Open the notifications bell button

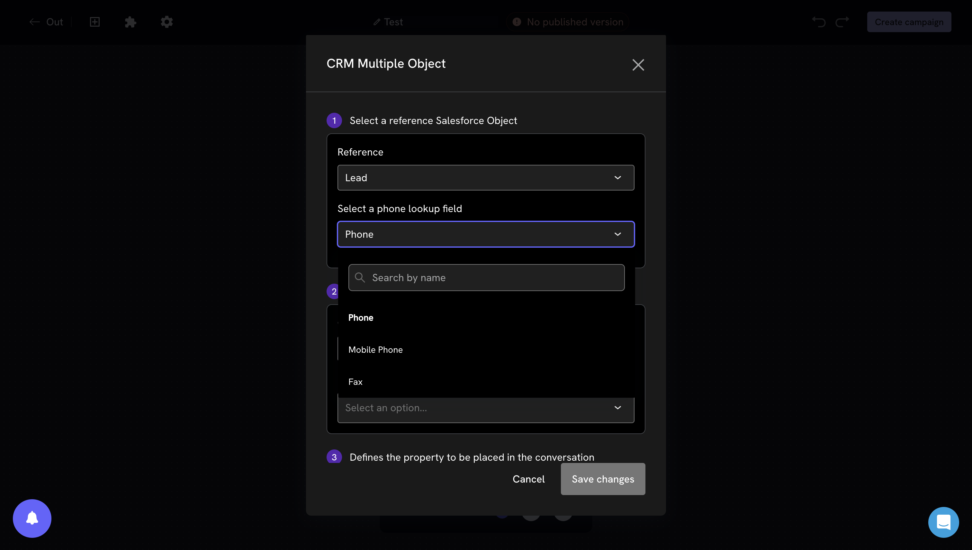[x=32, y=518]
